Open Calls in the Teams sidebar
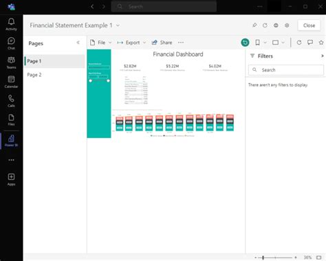 click(11, 101)
